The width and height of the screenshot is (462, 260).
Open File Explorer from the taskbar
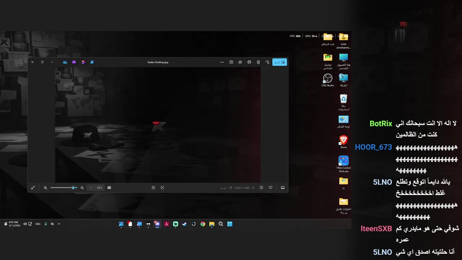[x=212, y=224]
